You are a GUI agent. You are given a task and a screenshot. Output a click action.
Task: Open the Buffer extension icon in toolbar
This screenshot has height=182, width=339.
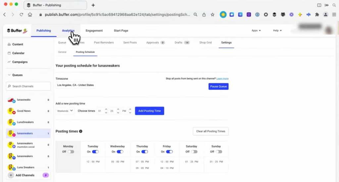(x=274, y=15)
